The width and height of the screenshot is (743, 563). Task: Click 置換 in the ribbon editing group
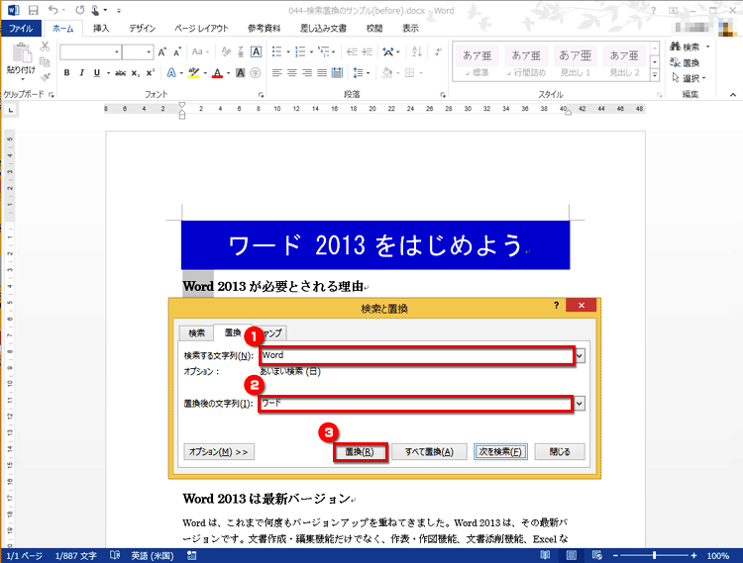[686, 62]
